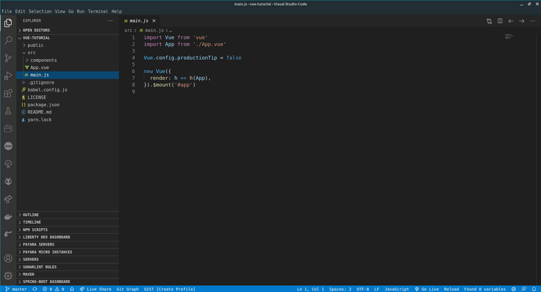Open the File menu
This screenshot has height=292, width=541.
[7, 11]
